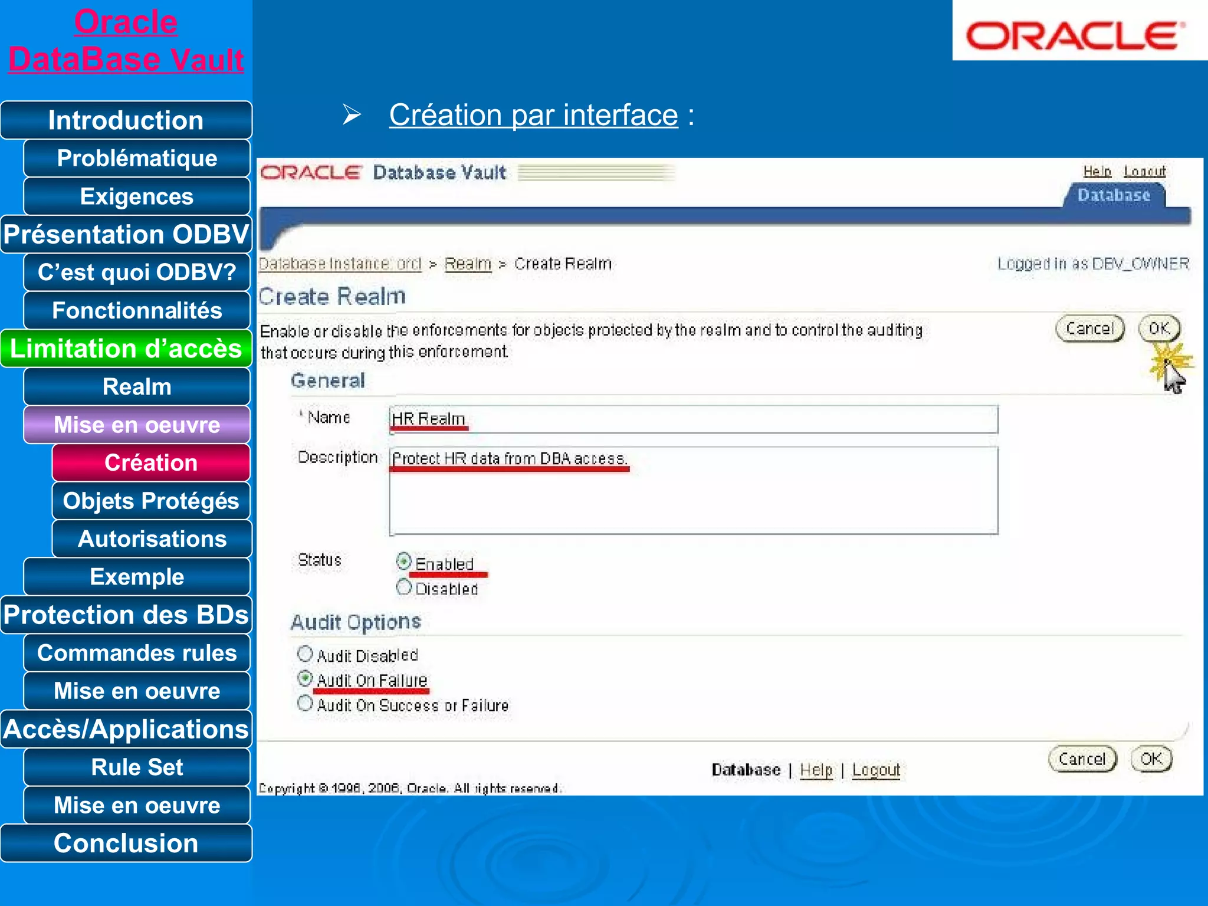Select the Enabled status radio button
Screen dimensions: 1208x906
pos(403,561)
